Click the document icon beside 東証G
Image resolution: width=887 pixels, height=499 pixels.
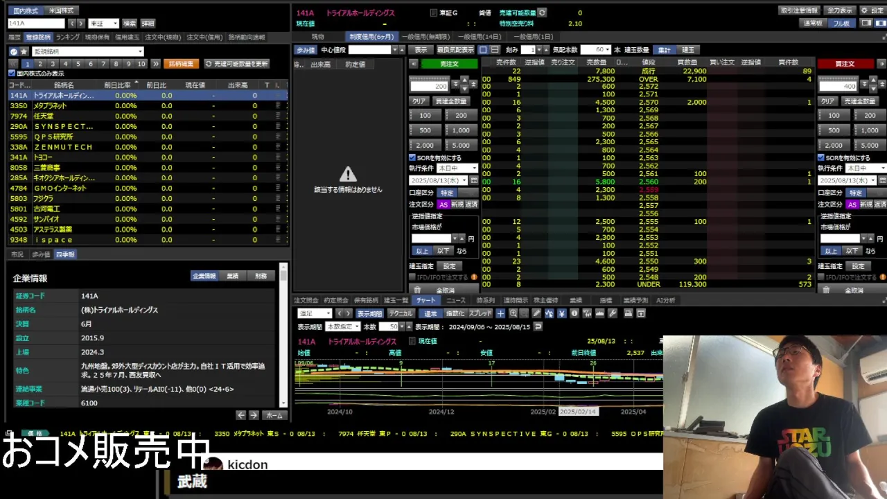click(x=434, y=12)
